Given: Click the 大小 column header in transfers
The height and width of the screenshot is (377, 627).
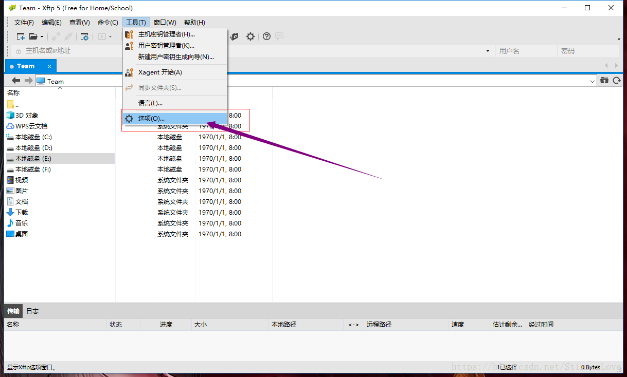Looking at the screenshot, I should tap(230, 325).
